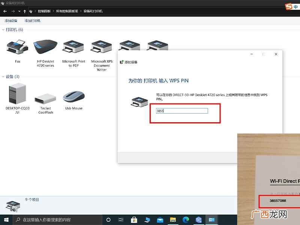Select the HP DeskJet 4720 series printer

[45, 47]
